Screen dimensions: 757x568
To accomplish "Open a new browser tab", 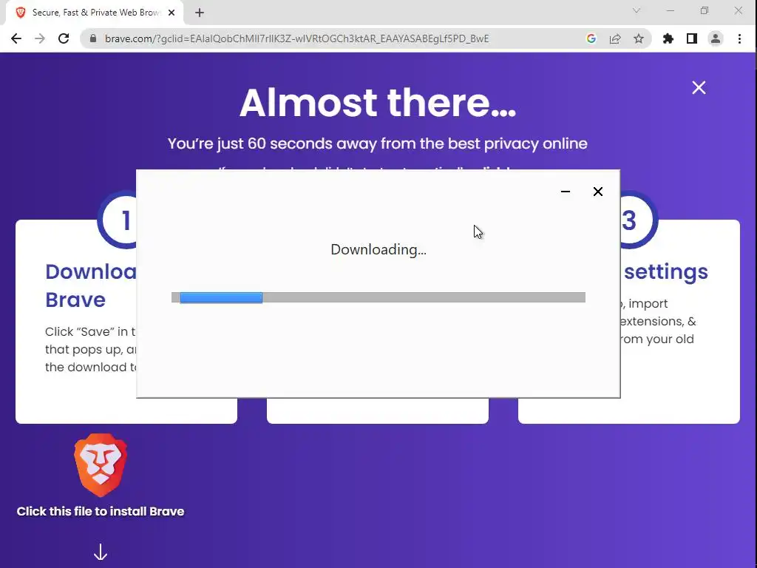I will pos(200,13).
